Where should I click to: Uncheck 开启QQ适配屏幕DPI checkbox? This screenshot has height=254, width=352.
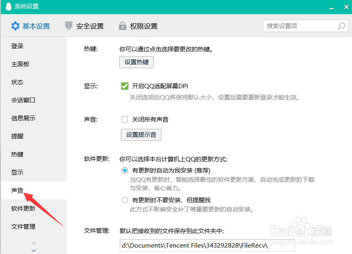click(x=125, y=86)
